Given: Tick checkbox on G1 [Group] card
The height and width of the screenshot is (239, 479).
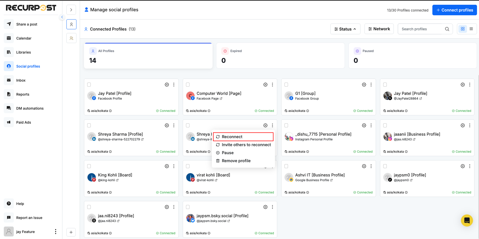Looking at the screenshot, I should pos(286,85).
